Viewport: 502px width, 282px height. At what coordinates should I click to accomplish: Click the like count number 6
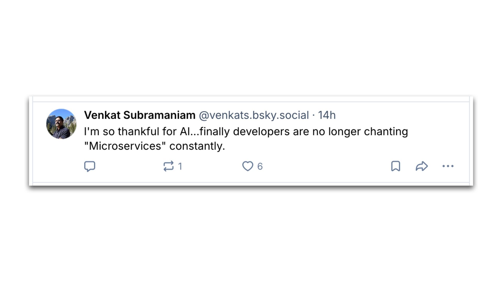click(260, 166)
